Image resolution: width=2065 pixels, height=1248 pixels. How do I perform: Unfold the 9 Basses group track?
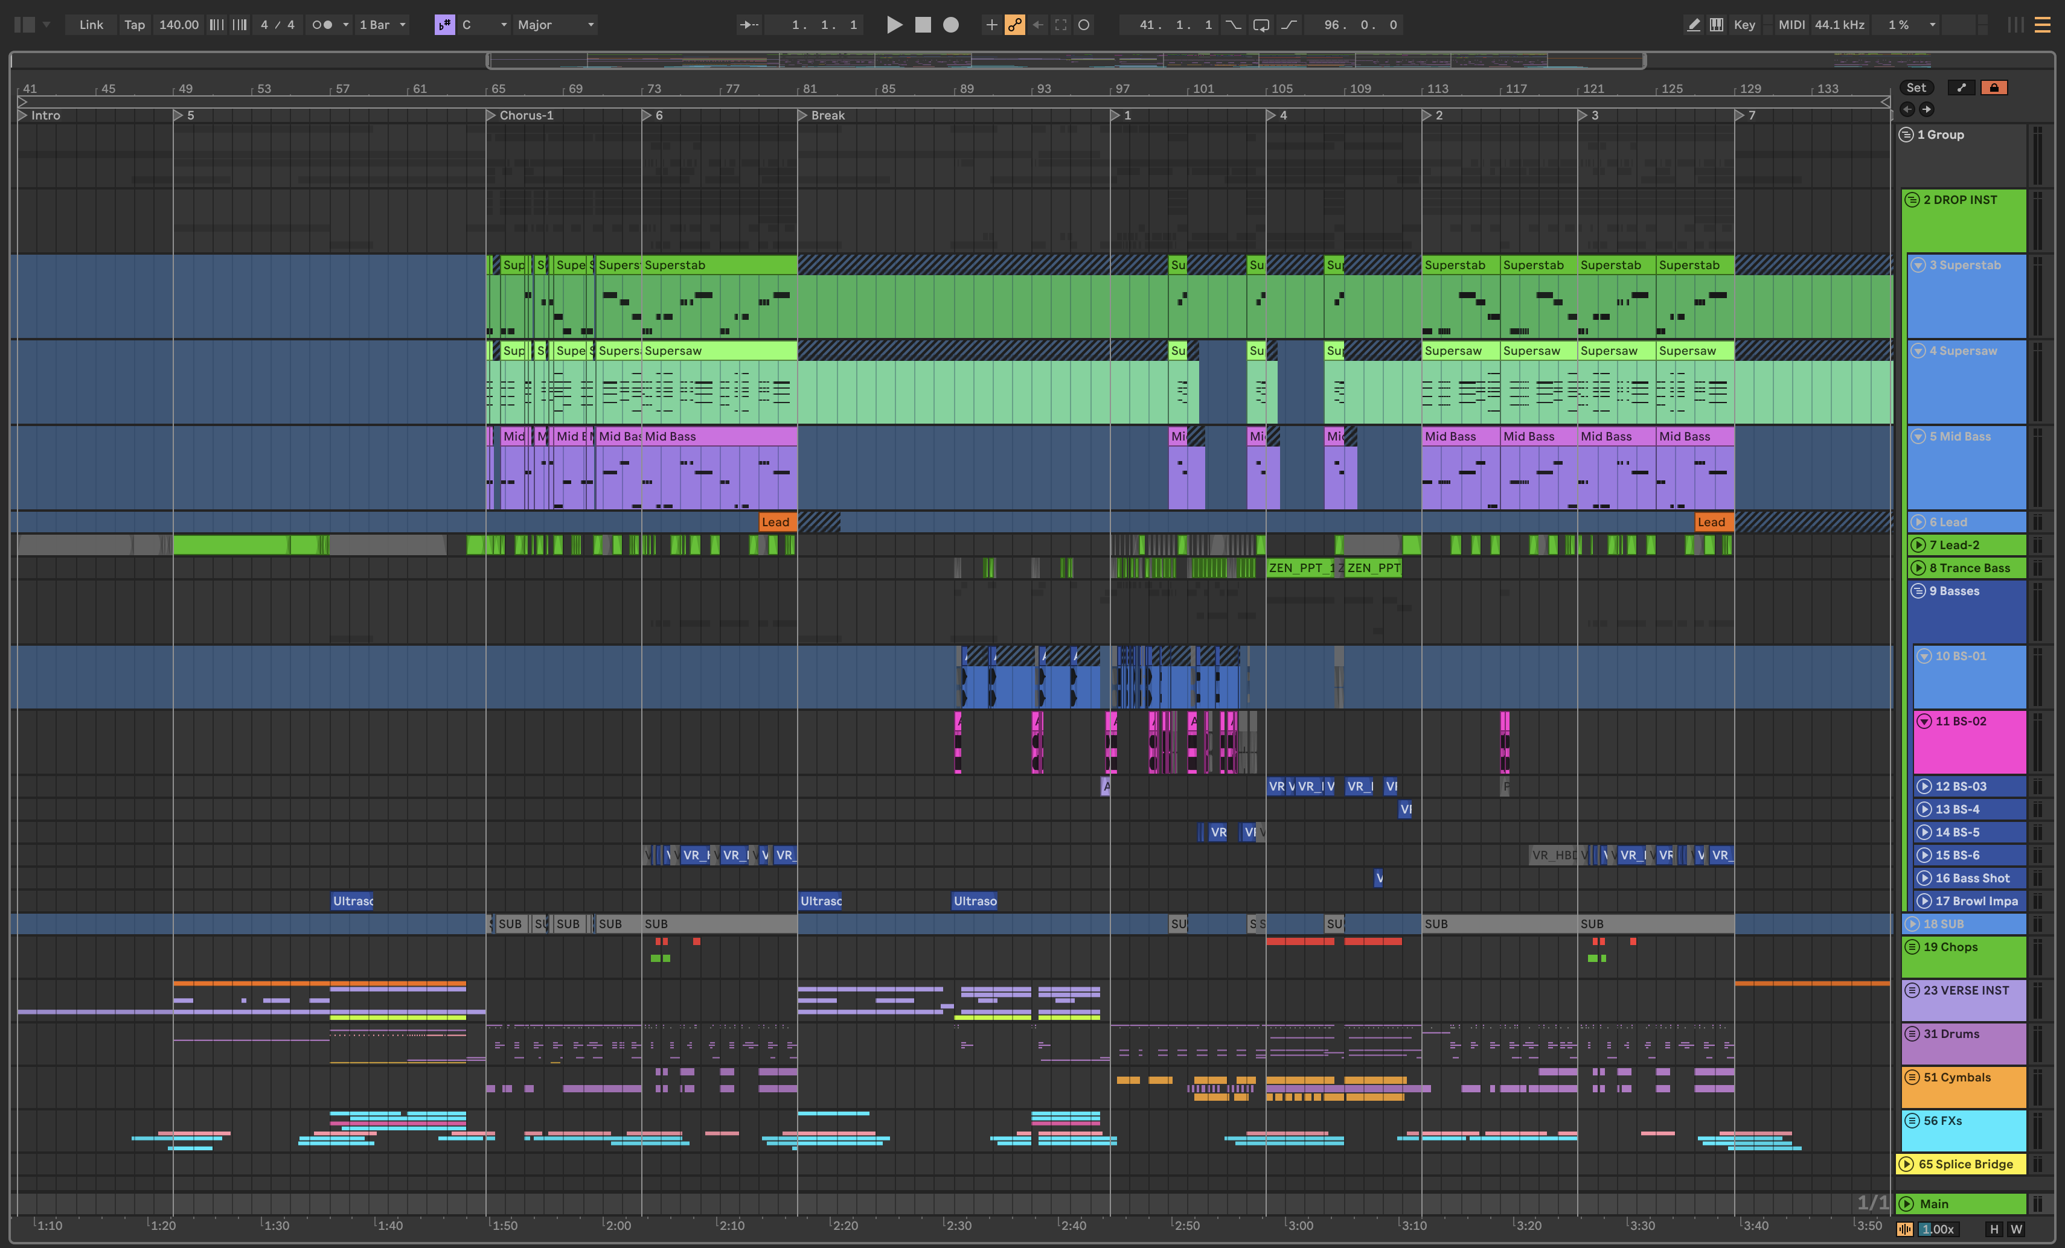coord(1918,591)
